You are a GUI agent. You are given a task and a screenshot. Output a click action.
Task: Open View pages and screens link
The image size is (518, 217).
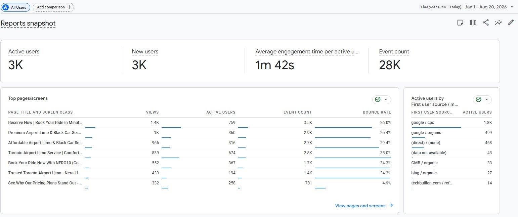[360, 206]
